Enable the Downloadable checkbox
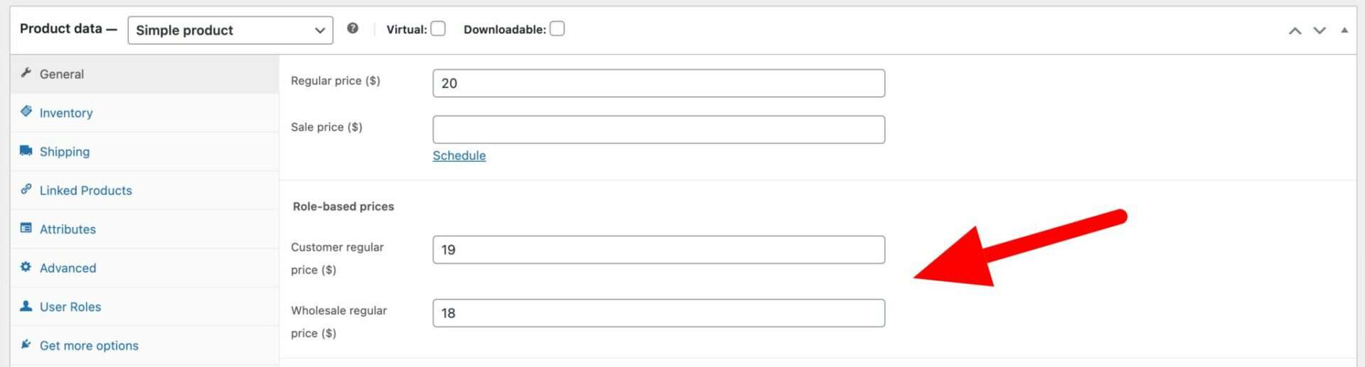 557,28
